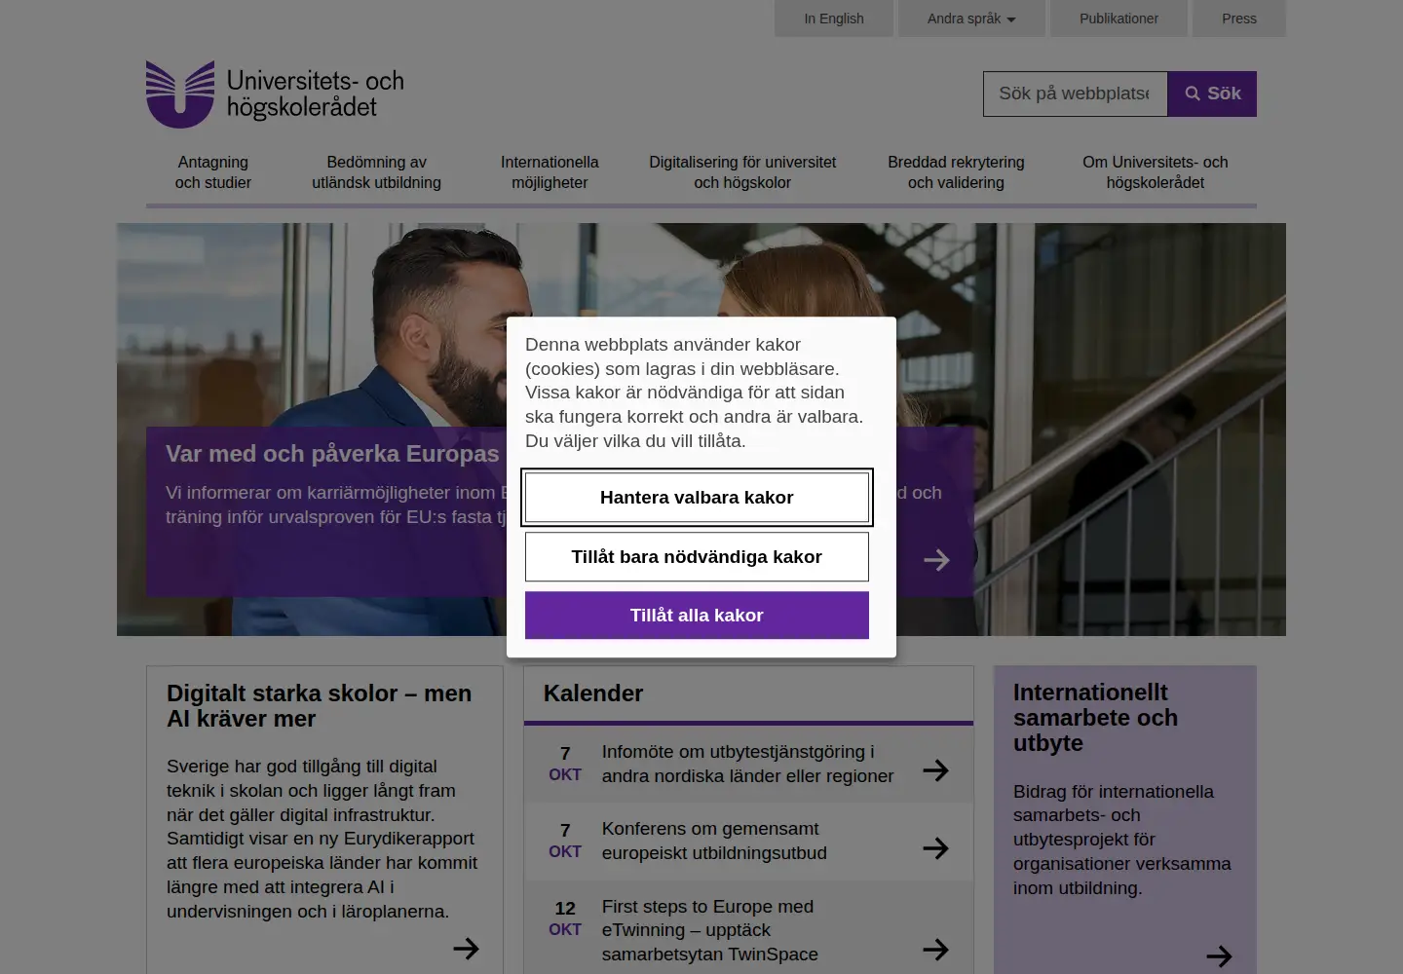Click Tillåt alla kakor button
The height and width of the screenshot is (974, 1403).
(x=697, y=616)
